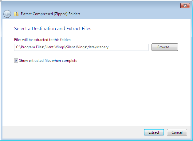Click the 'Files will be extracted to this folder:' label
The width and height of the screenshot is (193, 141).
pos(42,40)
